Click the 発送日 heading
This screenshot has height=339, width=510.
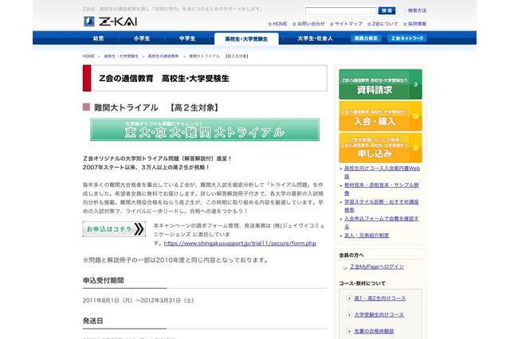click(92, 321)
